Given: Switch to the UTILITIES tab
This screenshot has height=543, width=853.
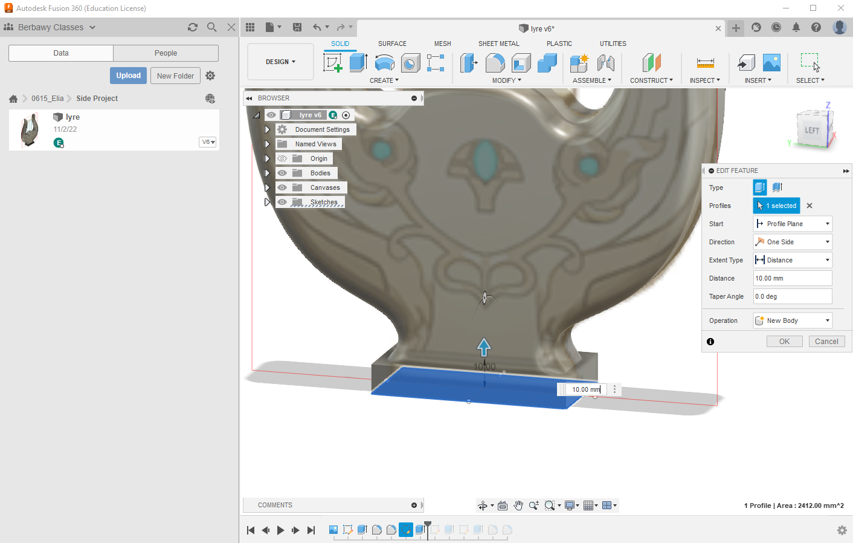Looking at the screenshot, I should tap(613, 44).
